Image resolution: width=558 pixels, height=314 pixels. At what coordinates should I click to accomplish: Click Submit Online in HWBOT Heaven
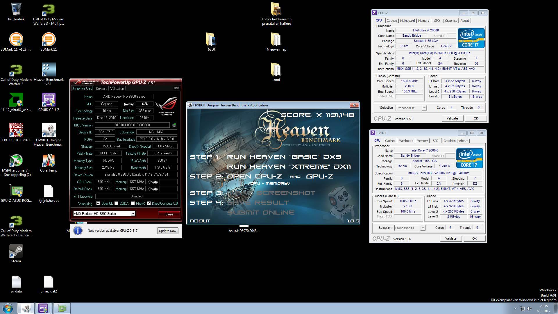point(261,213)
